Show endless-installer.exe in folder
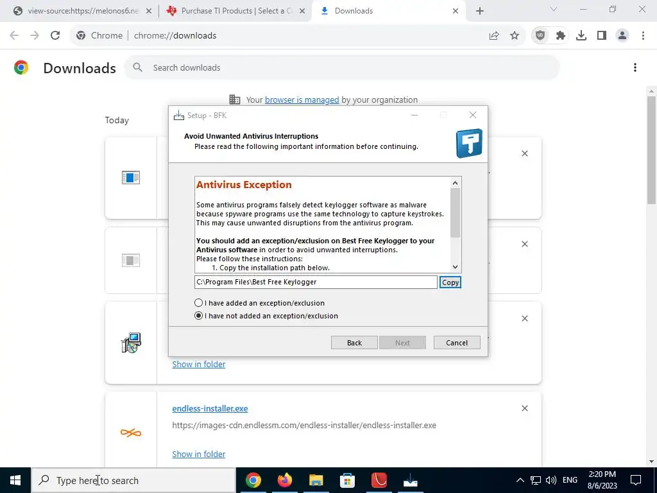The width and height of the screenshot is (657, 493). 199,454
